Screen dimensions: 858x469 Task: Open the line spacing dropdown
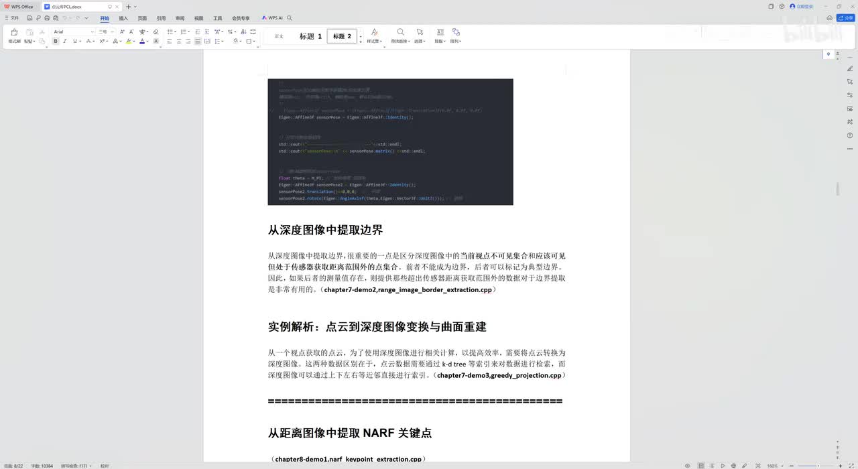click(x=222, y=42)
